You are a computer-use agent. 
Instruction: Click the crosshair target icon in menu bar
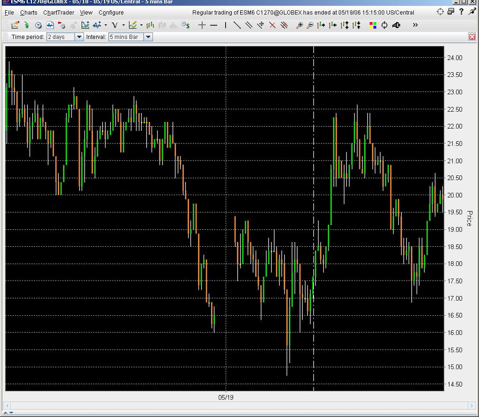pos(440,12)
